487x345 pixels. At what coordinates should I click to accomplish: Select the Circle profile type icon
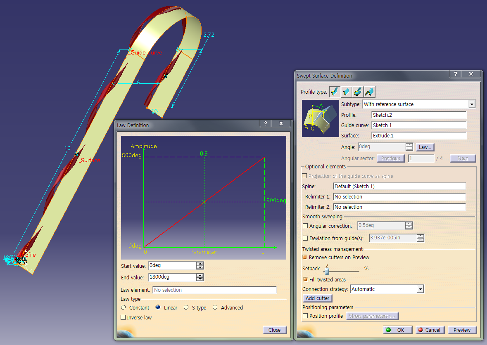pos(358,92)
